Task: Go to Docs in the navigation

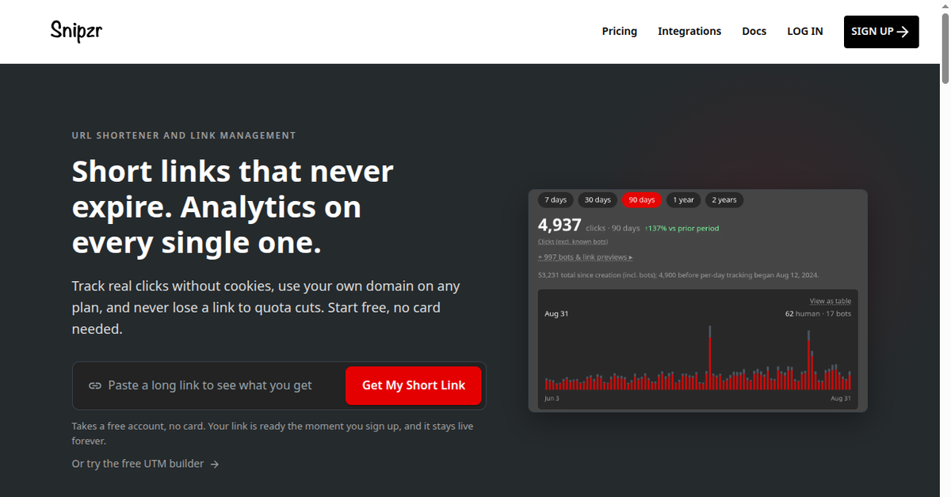Action: 754,32
